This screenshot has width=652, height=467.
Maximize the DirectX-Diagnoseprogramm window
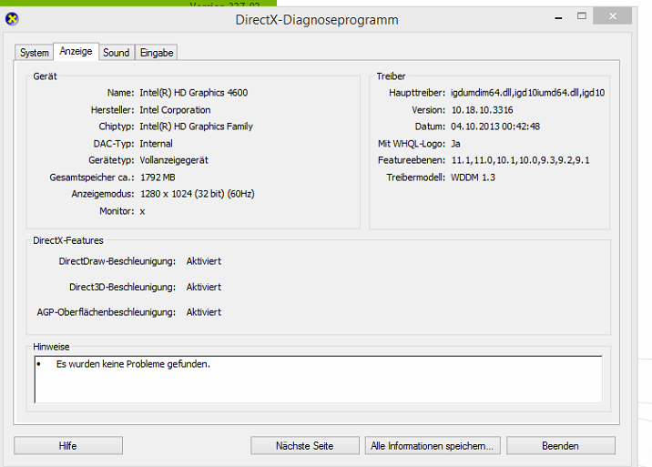pyautogui.click(x=582, y=16)
